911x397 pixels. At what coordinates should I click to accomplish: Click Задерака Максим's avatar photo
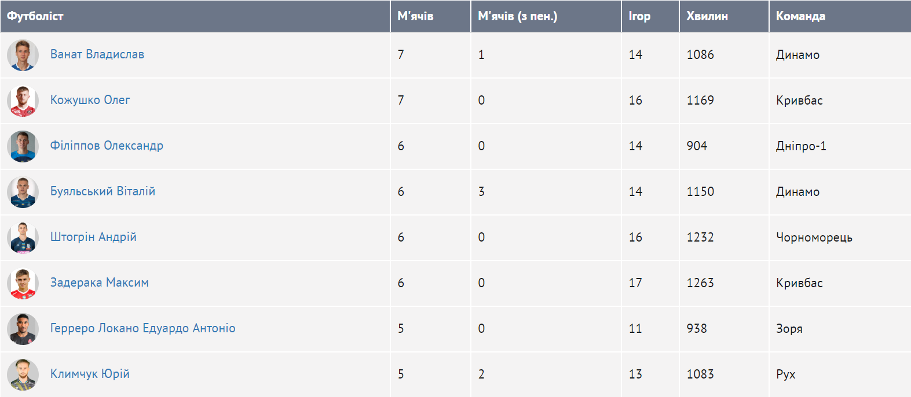[23, 283]
